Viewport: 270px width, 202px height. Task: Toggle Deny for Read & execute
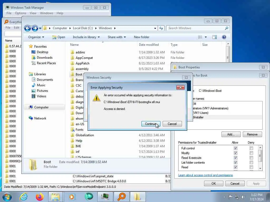251,158
